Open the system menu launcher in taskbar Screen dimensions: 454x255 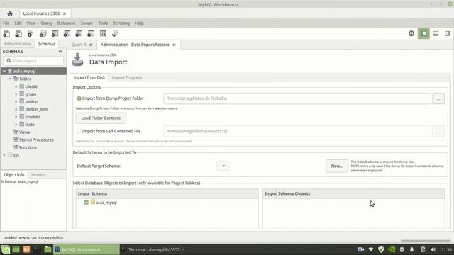pos(5,249)
